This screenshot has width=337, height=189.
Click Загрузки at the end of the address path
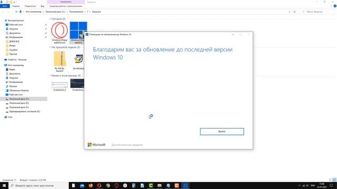[x=96, y=12]
